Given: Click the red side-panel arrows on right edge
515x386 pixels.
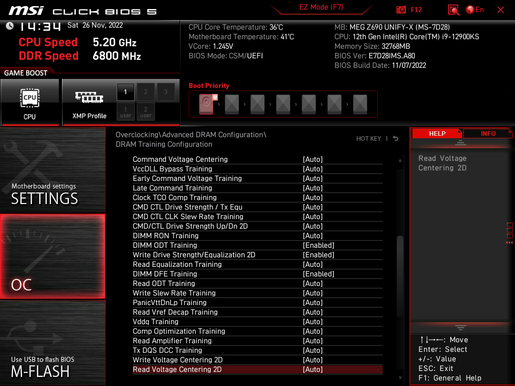Looking at the screenshot, I should (509, 243).
